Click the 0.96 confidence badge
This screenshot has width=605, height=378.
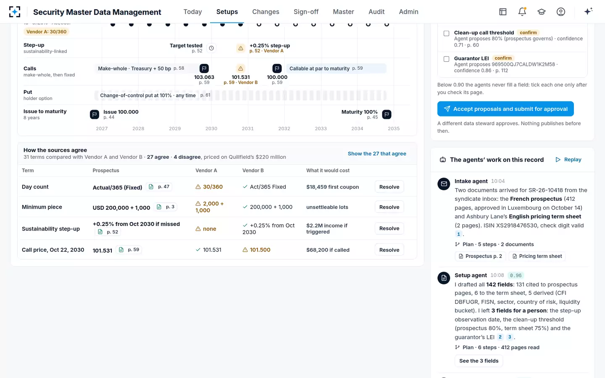(x=516, y=276)
